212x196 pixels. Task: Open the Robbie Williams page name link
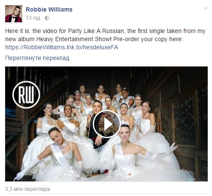click(49, 9)
